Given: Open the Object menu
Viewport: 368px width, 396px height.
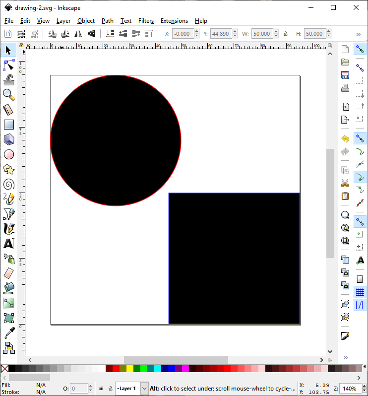Looking at the screenshot, I should coord(86,21).
